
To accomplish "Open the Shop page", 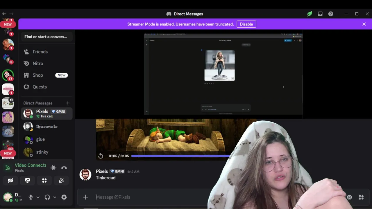I will pos(46,75).
